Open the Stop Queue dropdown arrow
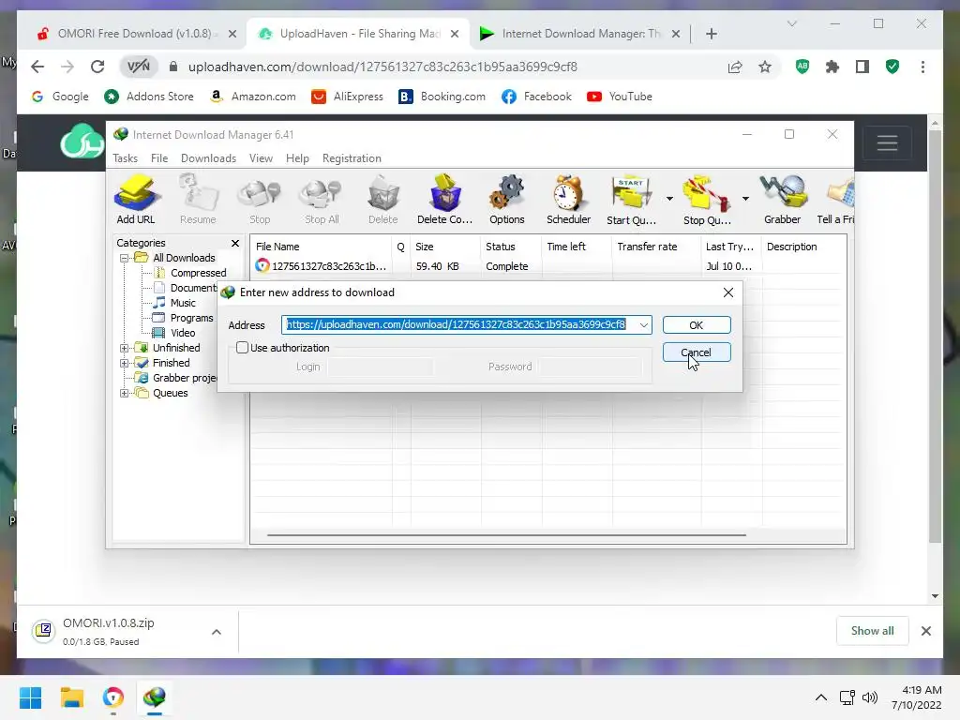The image size is (960, 720). [745, 199]
